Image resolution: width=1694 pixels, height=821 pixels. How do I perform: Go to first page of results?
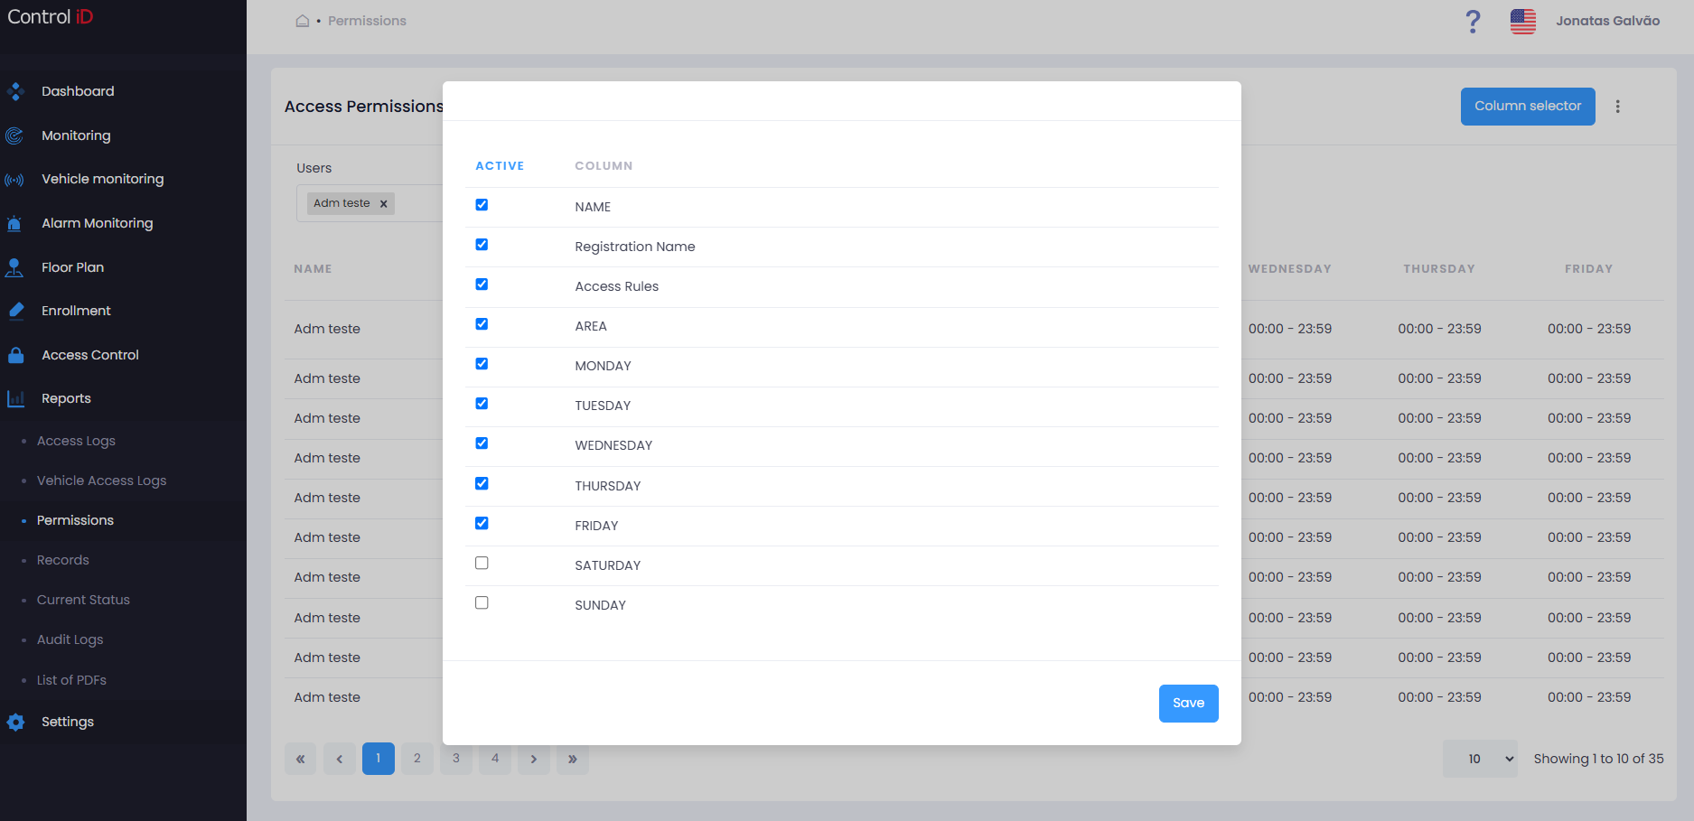click(x=300, y=759)
